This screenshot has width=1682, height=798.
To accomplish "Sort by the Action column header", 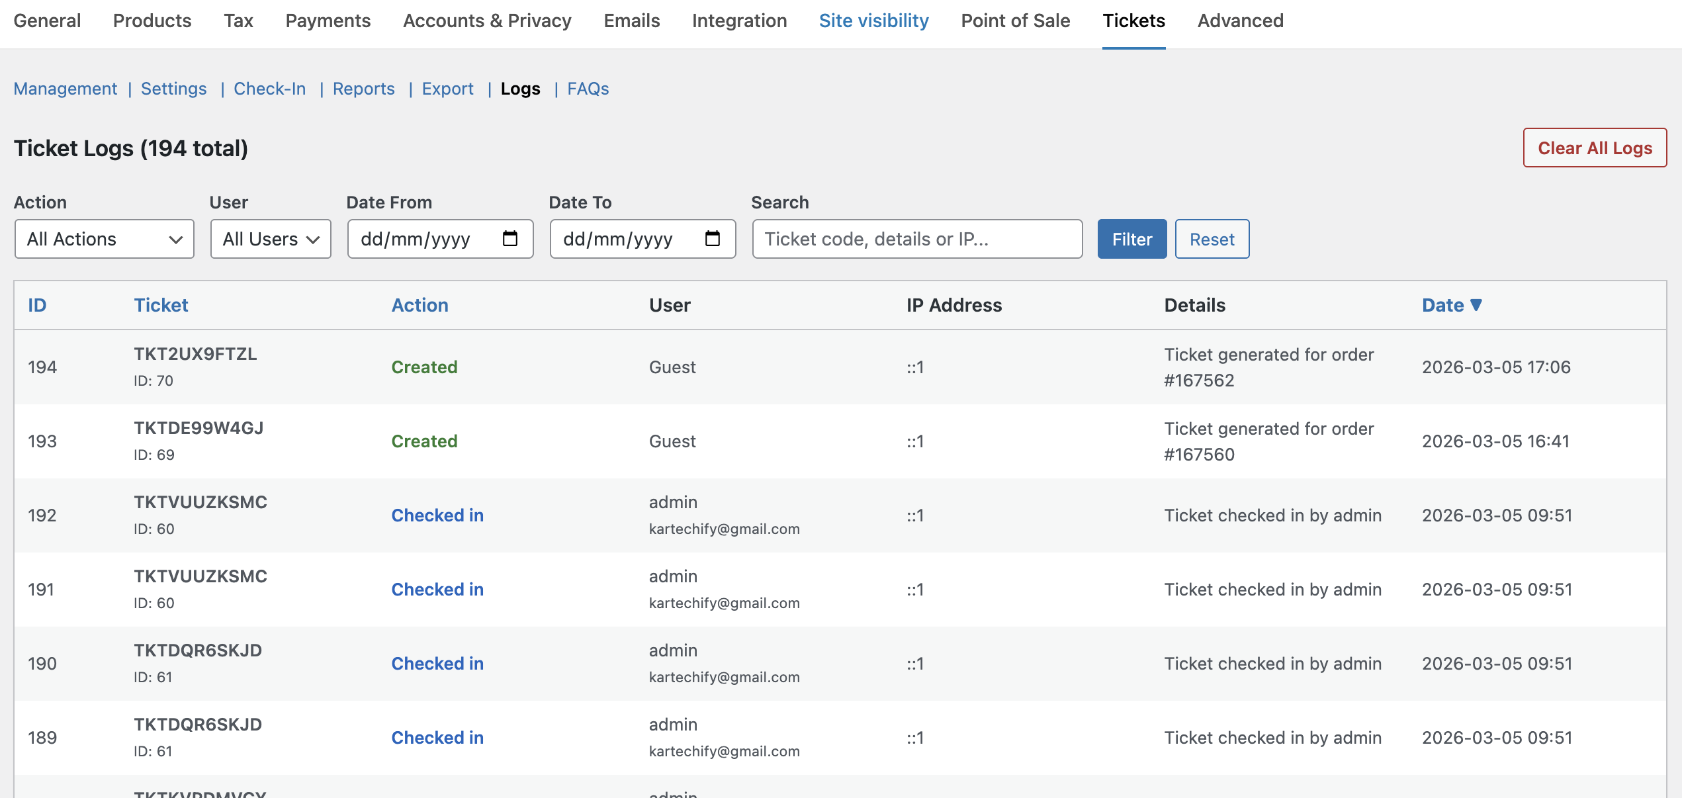I will [x=420, y=305].
